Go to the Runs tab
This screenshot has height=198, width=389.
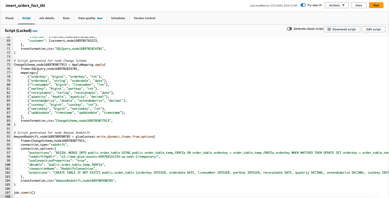[x=66, y=18]
